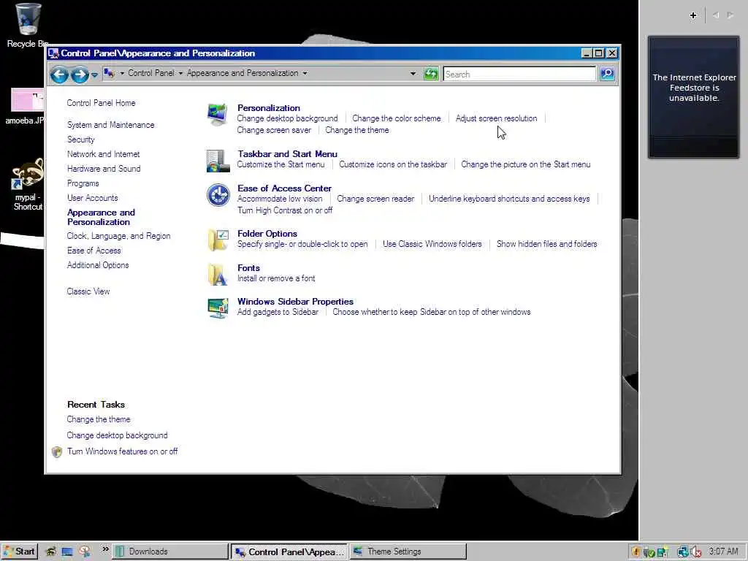Click in the Search input box
This screenshot has height=561, width=748.
tap(519, 74)
